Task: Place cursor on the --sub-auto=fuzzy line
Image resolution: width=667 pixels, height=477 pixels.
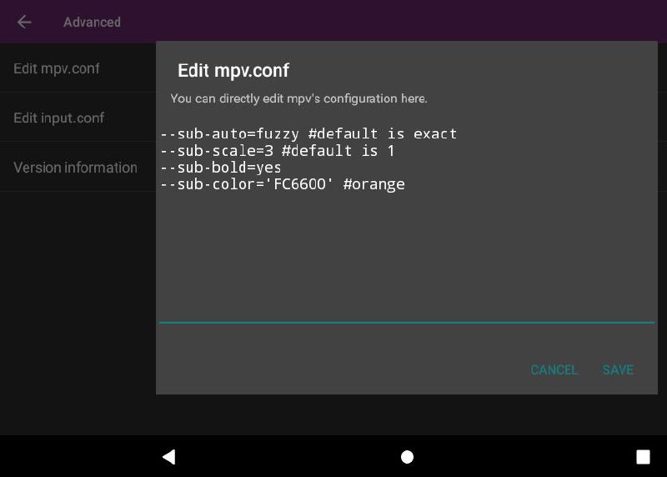Action: 308,133
